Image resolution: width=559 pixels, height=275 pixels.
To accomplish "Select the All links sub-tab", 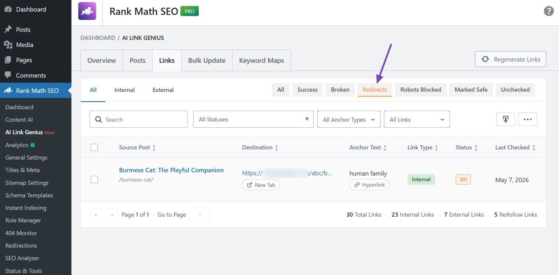I will [93, 90].
